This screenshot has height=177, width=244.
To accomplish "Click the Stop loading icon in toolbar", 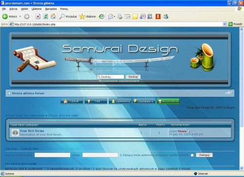I will click(x=38, y=17).
